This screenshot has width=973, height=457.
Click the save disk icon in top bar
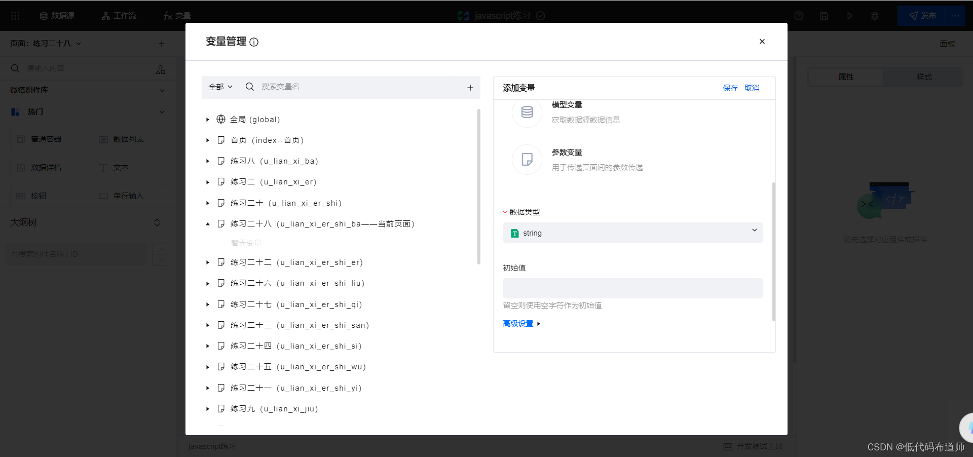point(824,16)
